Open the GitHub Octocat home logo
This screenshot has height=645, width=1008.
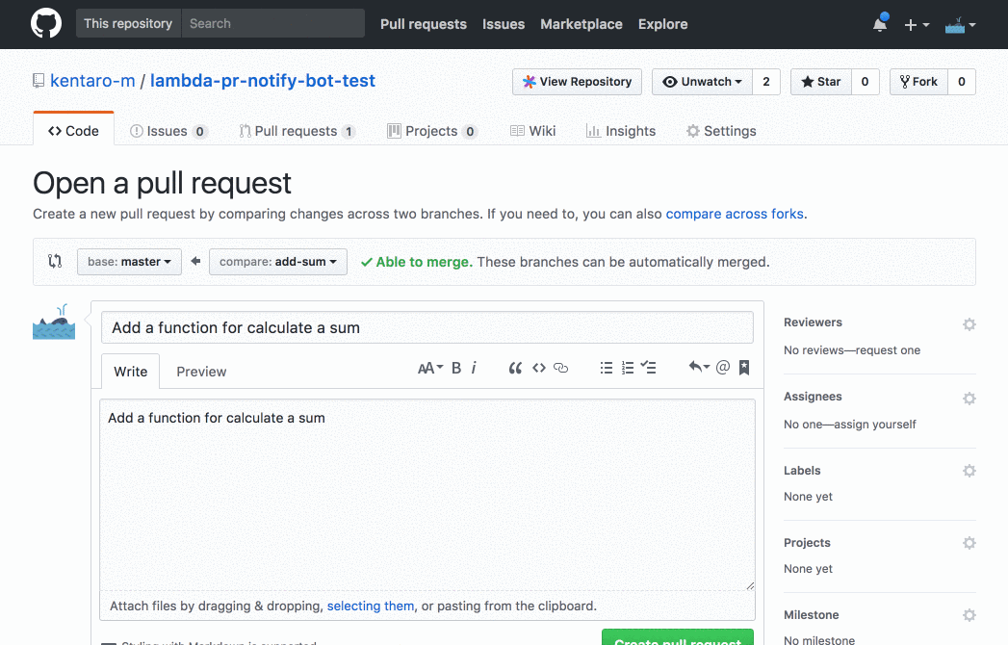tap(46, 24)
